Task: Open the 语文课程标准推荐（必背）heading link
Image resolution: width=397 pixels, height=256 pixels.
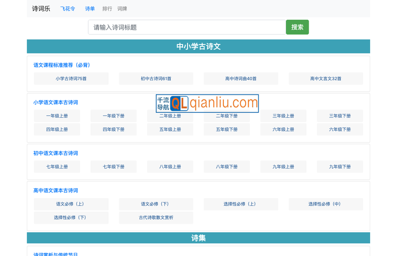Action: coord(62,65)
